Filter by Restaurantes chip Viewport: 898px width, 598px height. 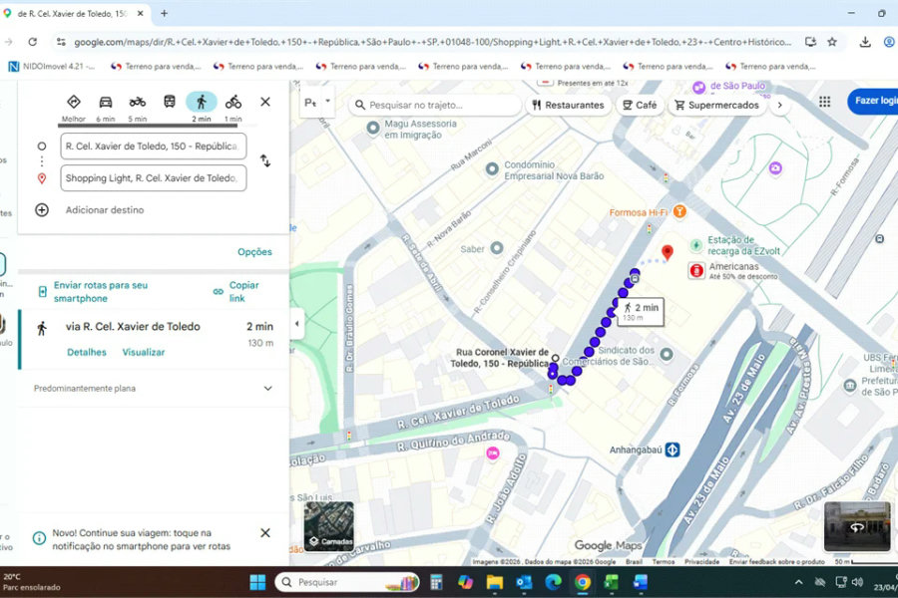click(568, 106)
